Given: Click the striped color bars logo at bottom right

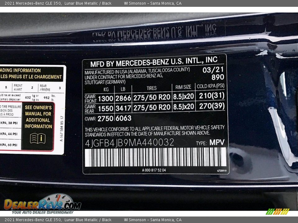Looking at the screenshot, I should point(278,212).
